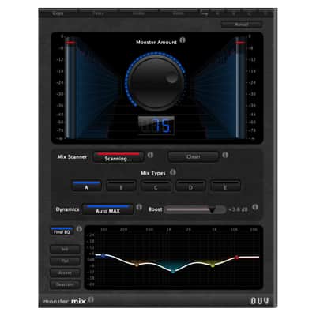Click the DUY logo
The width and height of the screenshot is (316, 316).
pos(260,301)
